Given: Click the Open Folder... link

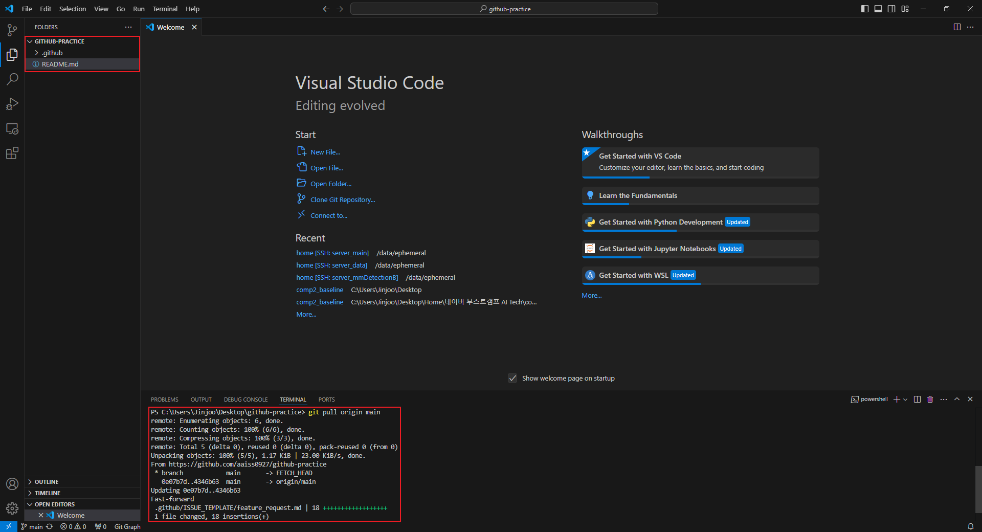Looking at the screenshot, I should 331,184.
